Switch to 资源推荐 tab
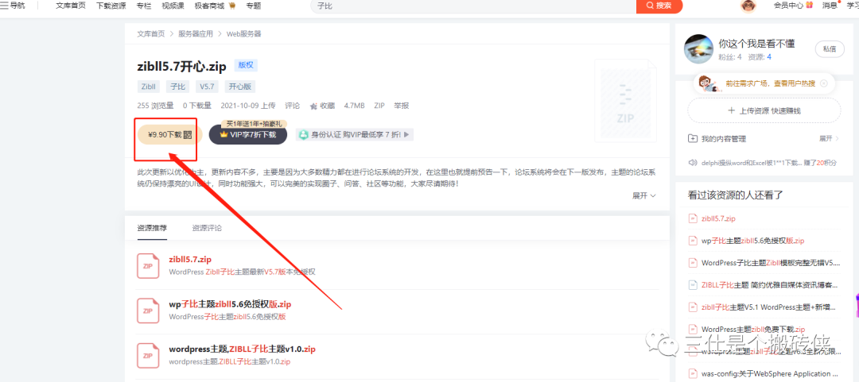The height and width of the screenshot is (382, 859). [x=152, y=228]
